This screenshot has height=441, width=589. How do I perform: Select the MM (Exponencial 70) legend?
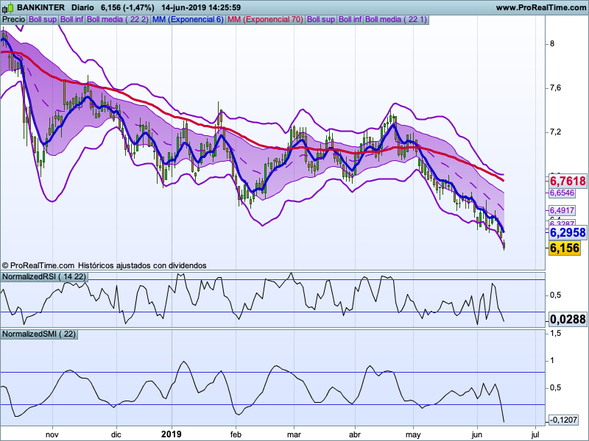[265, 20]
